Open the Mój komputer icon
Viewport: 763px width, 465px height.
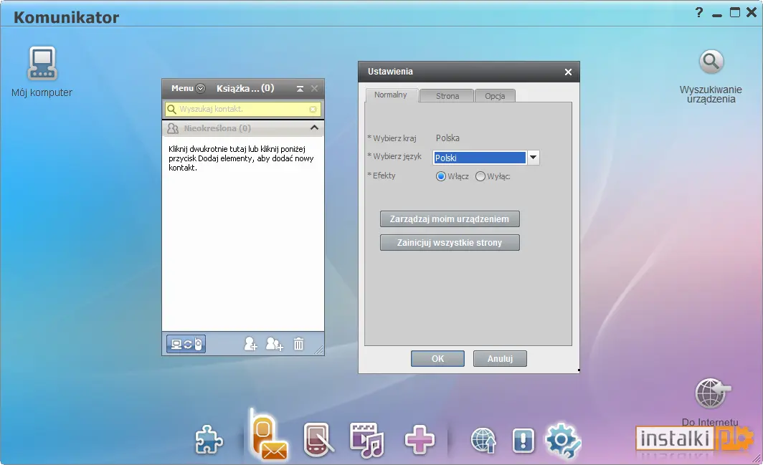point(42,63)
